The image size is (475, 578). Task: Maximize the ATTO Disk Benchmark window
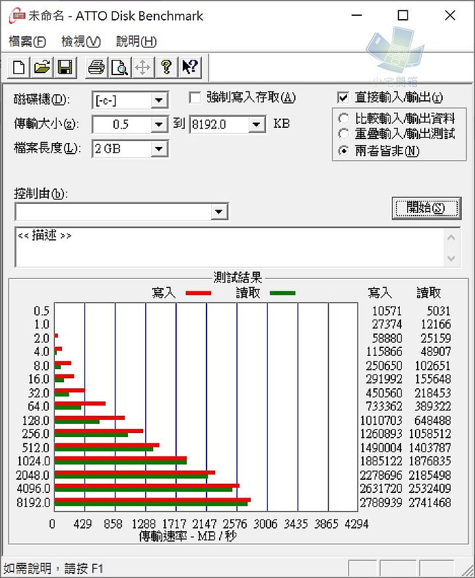click(x=402, y=15)
